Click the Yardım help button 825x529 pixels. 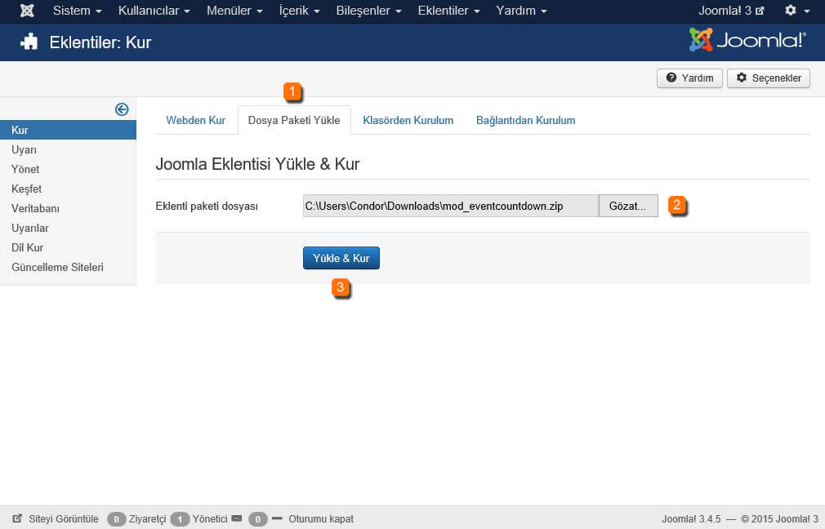point(689,78)
